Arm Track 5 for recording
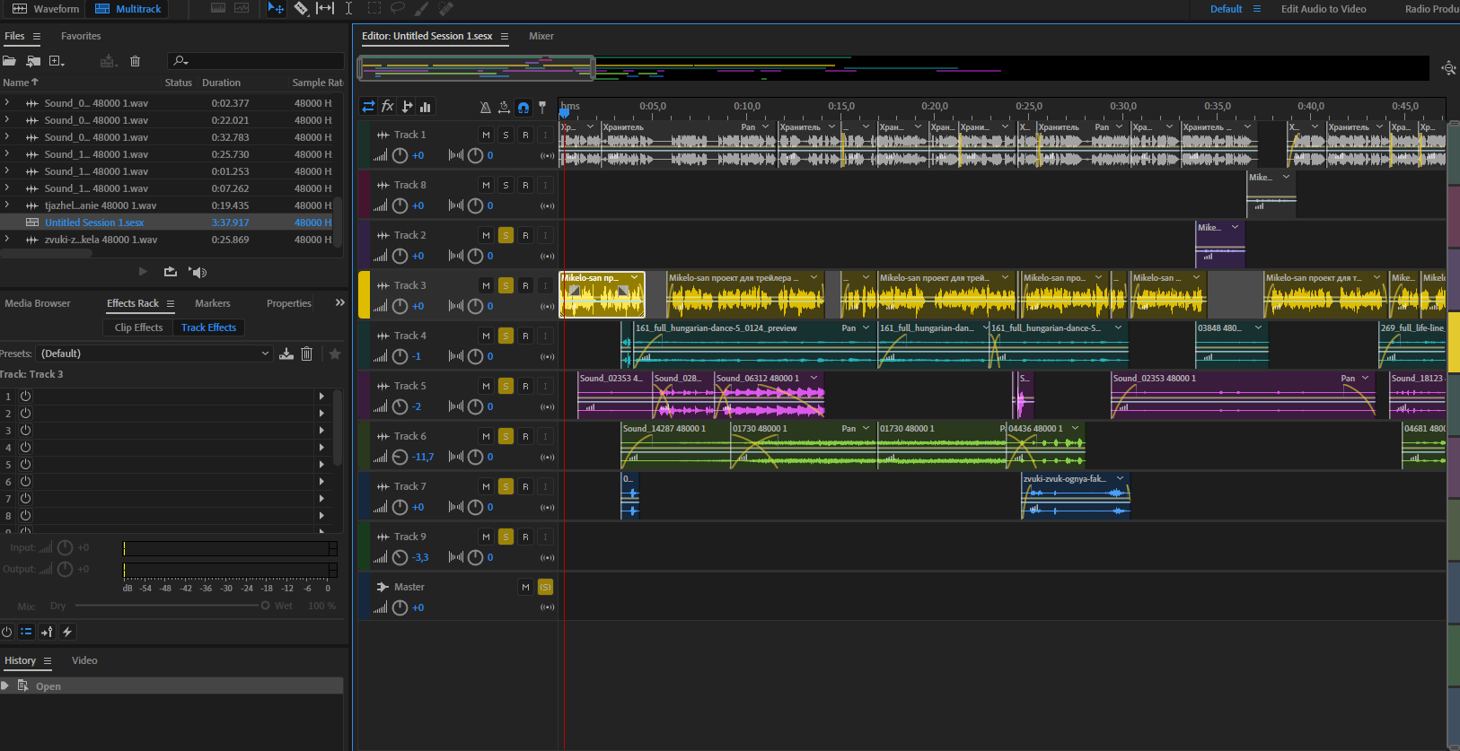Screen dimensions: 1460x751 [x=525, y=386]
